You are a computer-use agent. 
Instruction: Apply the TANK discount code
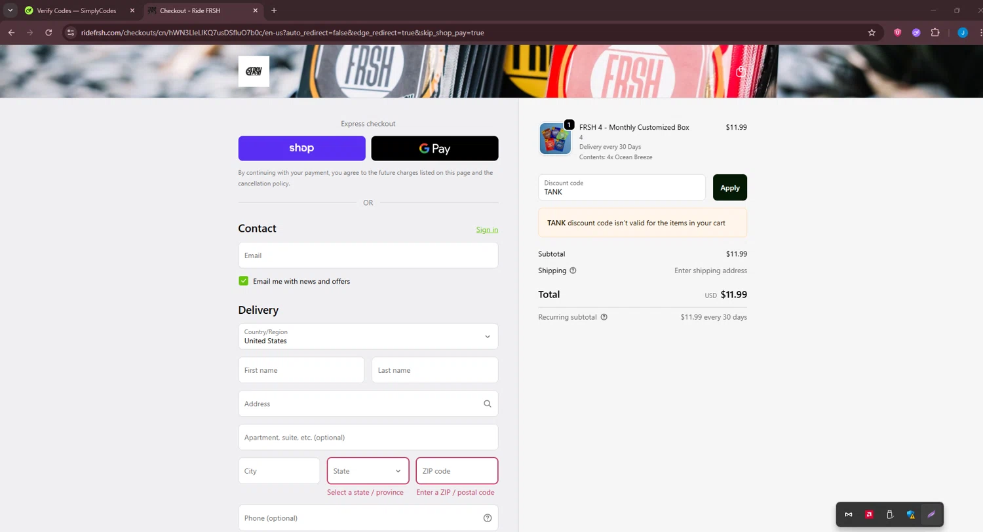point(730,187)
